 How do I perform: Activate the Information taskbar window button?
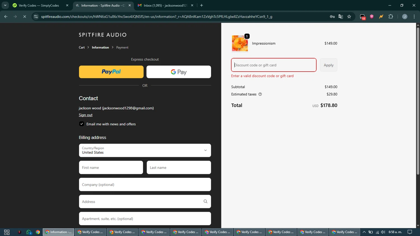tap(59, 232)
